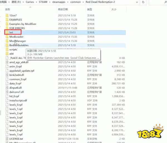This screenshot has width=167, height=143.
Task: Click size '372 KB' of bink2w64.dll
Action: tap(121, 75)
